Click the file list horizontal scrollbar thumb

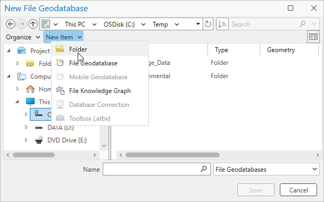tap(172, 155)
